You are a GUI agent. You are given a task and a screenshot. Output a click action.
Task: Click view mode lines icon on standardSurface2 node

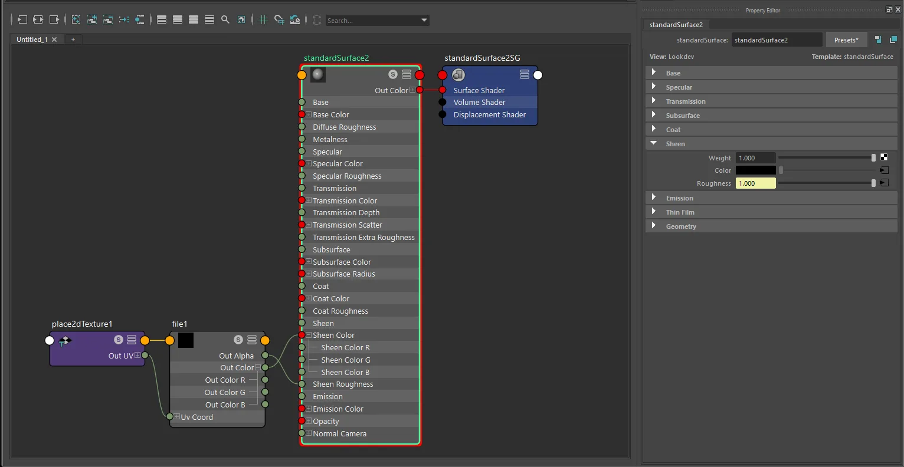point(407,74)
